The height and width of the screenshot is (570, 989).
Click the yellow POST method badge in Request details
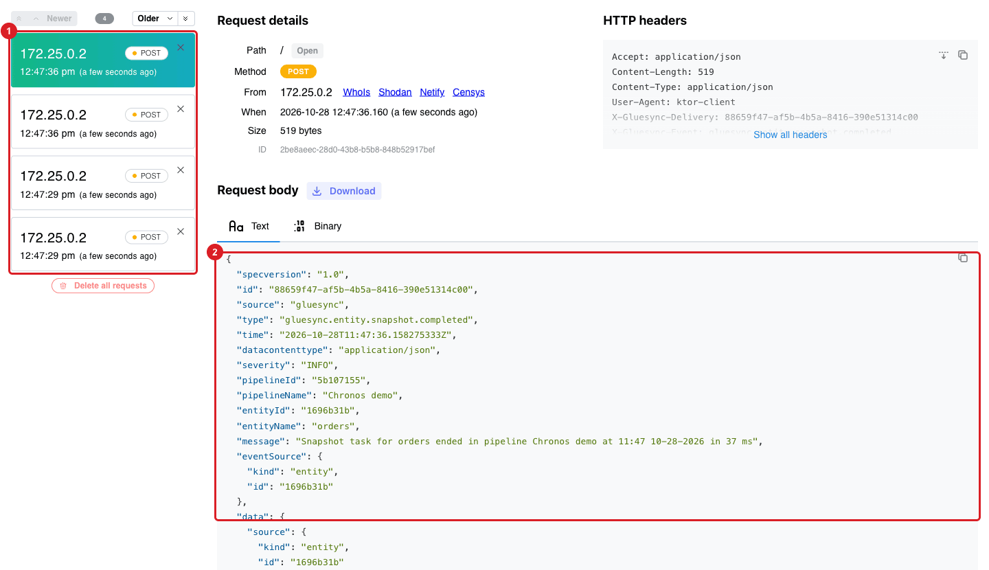coord(298,71)
